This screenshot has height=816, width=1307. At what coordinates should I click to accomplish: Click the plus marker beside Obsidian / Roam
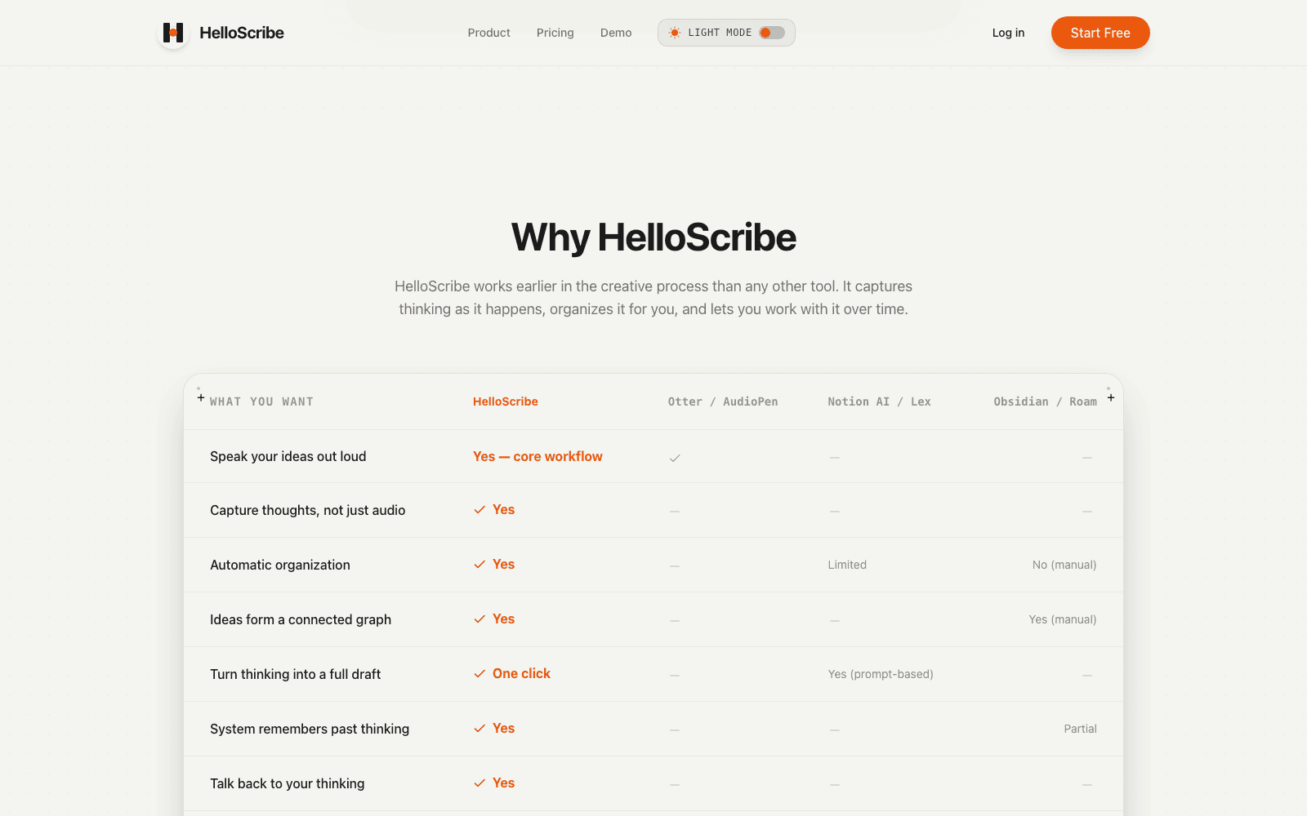[x=1111, y=397]
